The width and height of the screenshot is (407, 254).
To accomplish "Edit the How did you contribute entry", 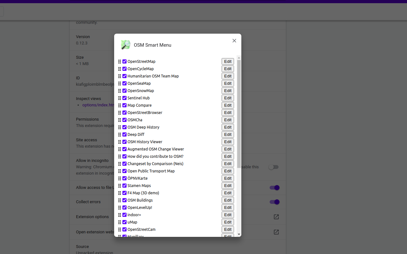I will [x=228, y=157].
